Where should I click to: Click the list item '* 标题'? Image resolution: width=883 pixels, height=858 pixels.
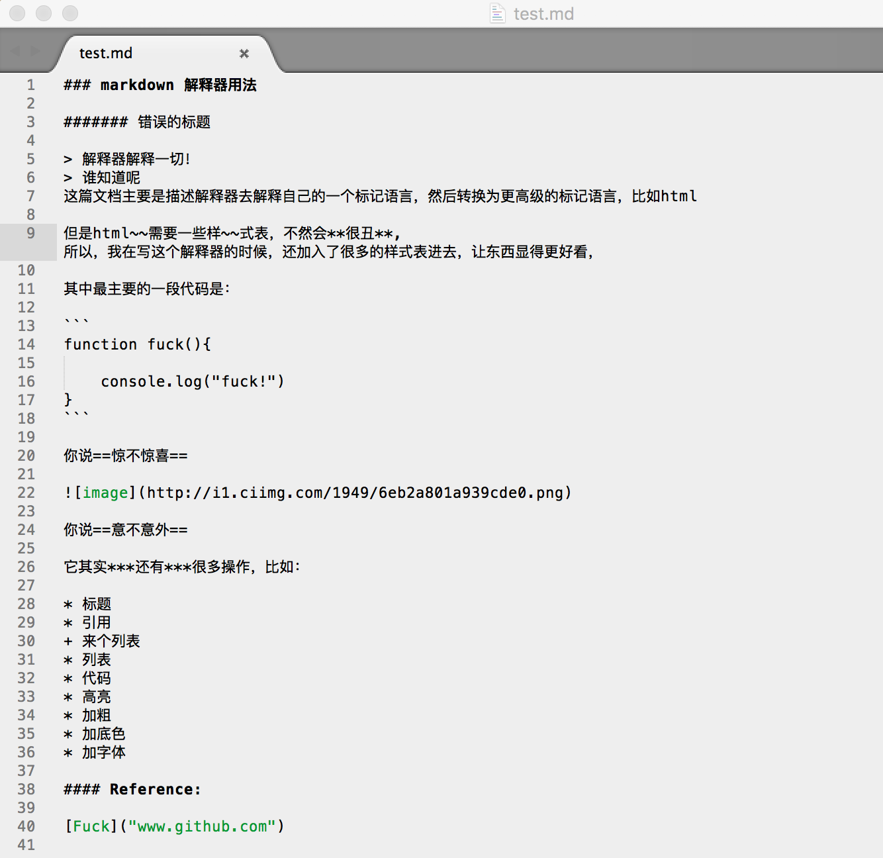[x=87, y=604]
